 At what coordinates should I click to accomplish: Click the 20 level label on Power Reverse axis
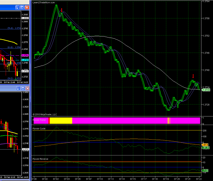[204, 157]
